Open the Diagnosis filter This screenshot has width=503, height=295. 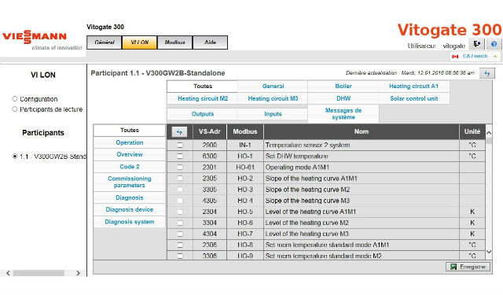pos(129,197)
